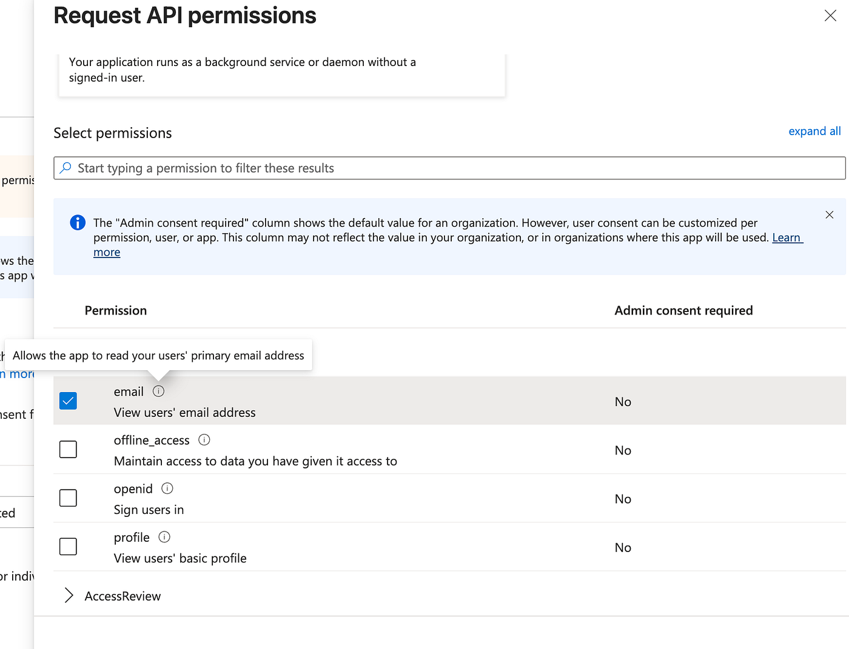Viewport: 849px width, 649px height.
Task: Click the Admin consent required column header
Action: pos(683,310)
